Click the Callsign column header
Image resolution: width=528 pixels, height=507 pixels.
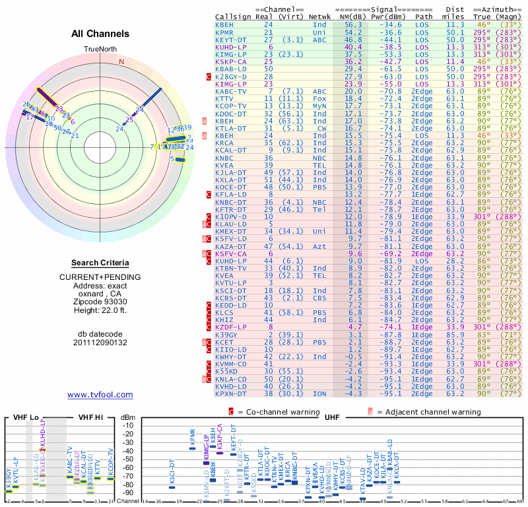tap(233, 17)
